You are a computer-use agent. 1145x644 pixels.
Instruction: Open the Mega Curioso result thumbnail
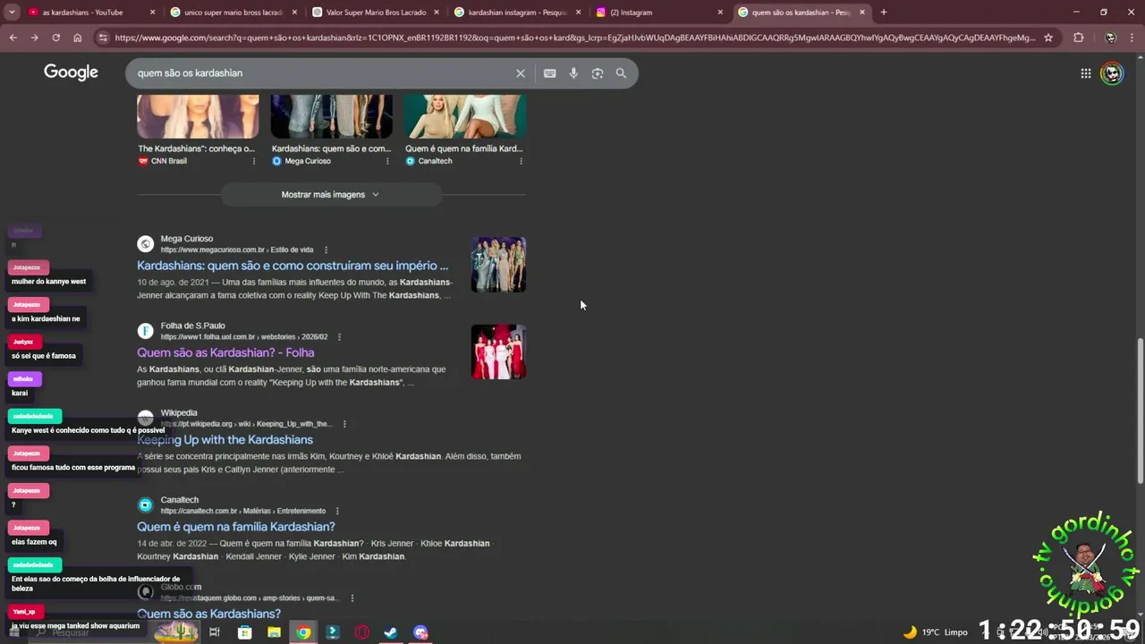[x=498, y=265]
